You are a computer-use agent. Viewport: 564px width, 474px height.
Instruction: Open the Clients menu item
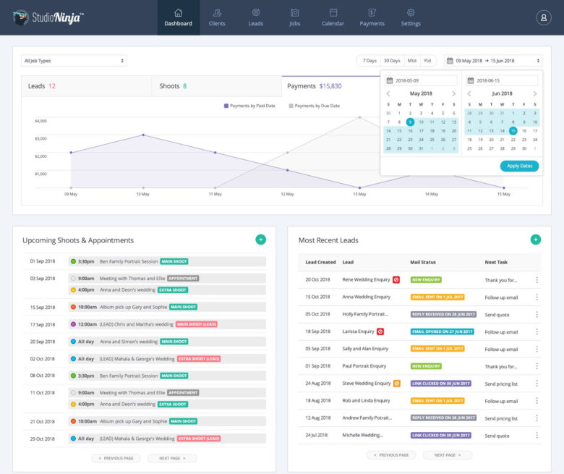tap(217, 17)
